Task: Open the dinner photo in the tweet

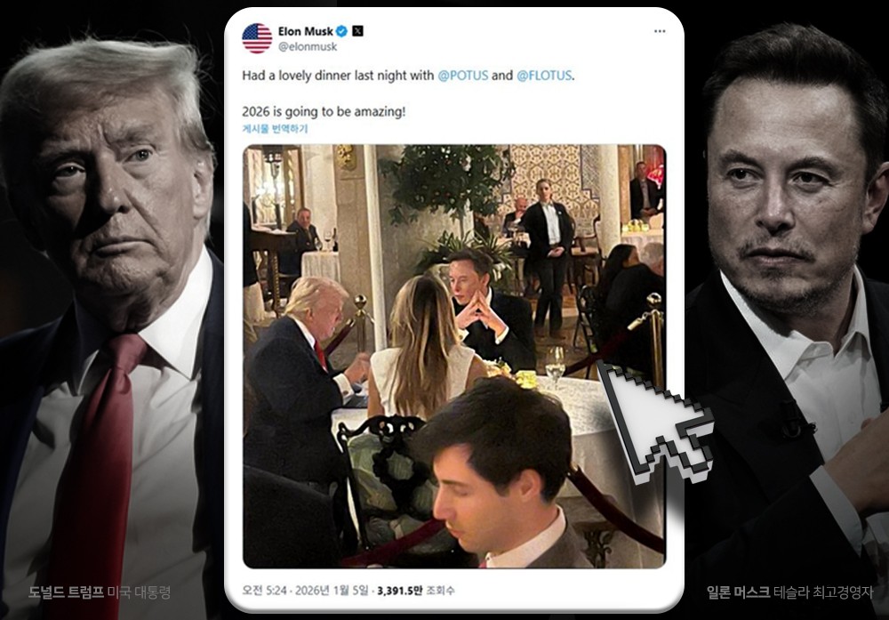Action: pyautogui.click(x=453, y=356)
